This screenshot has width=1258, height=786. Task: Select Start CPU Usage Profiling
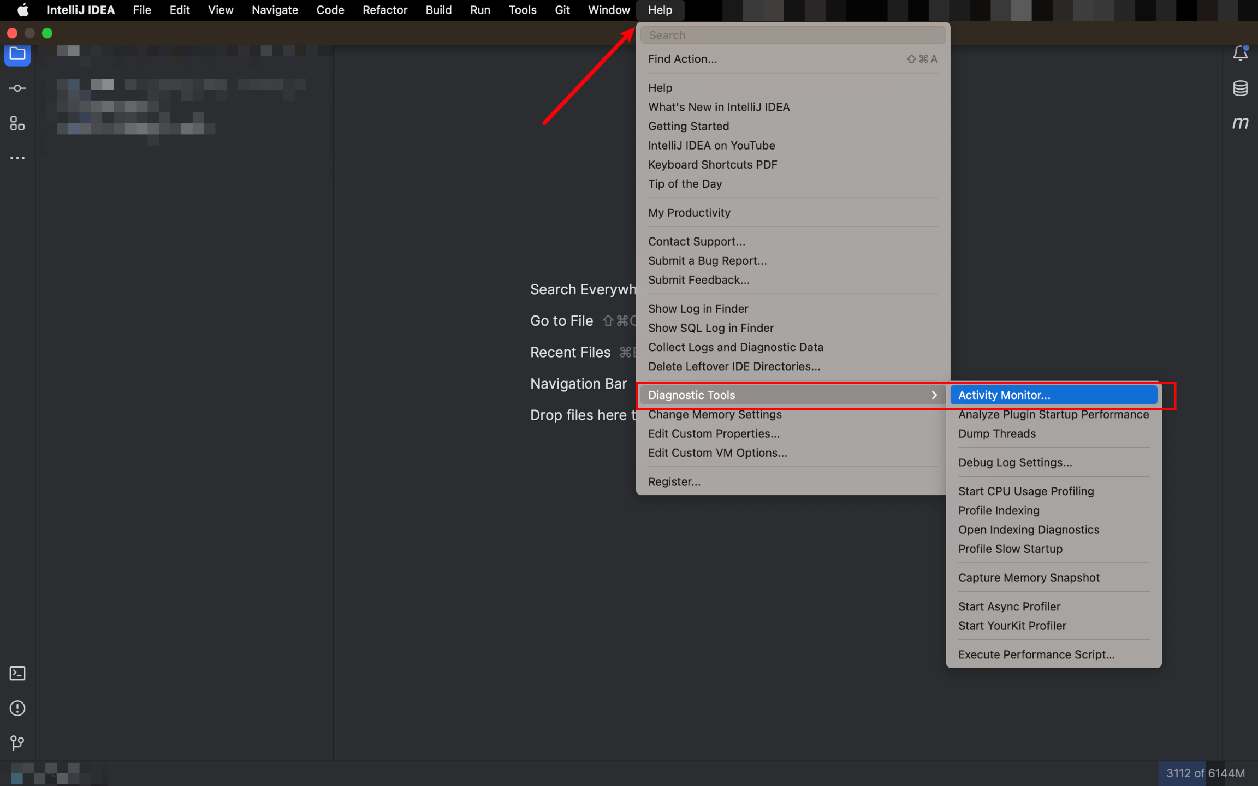click(1054, 491)
